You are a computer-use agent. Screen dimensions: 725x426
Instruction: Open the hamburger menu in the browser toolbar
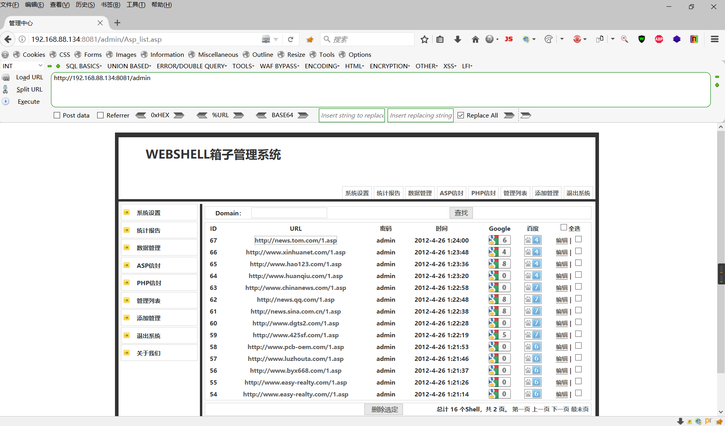(x=714, y=39)
